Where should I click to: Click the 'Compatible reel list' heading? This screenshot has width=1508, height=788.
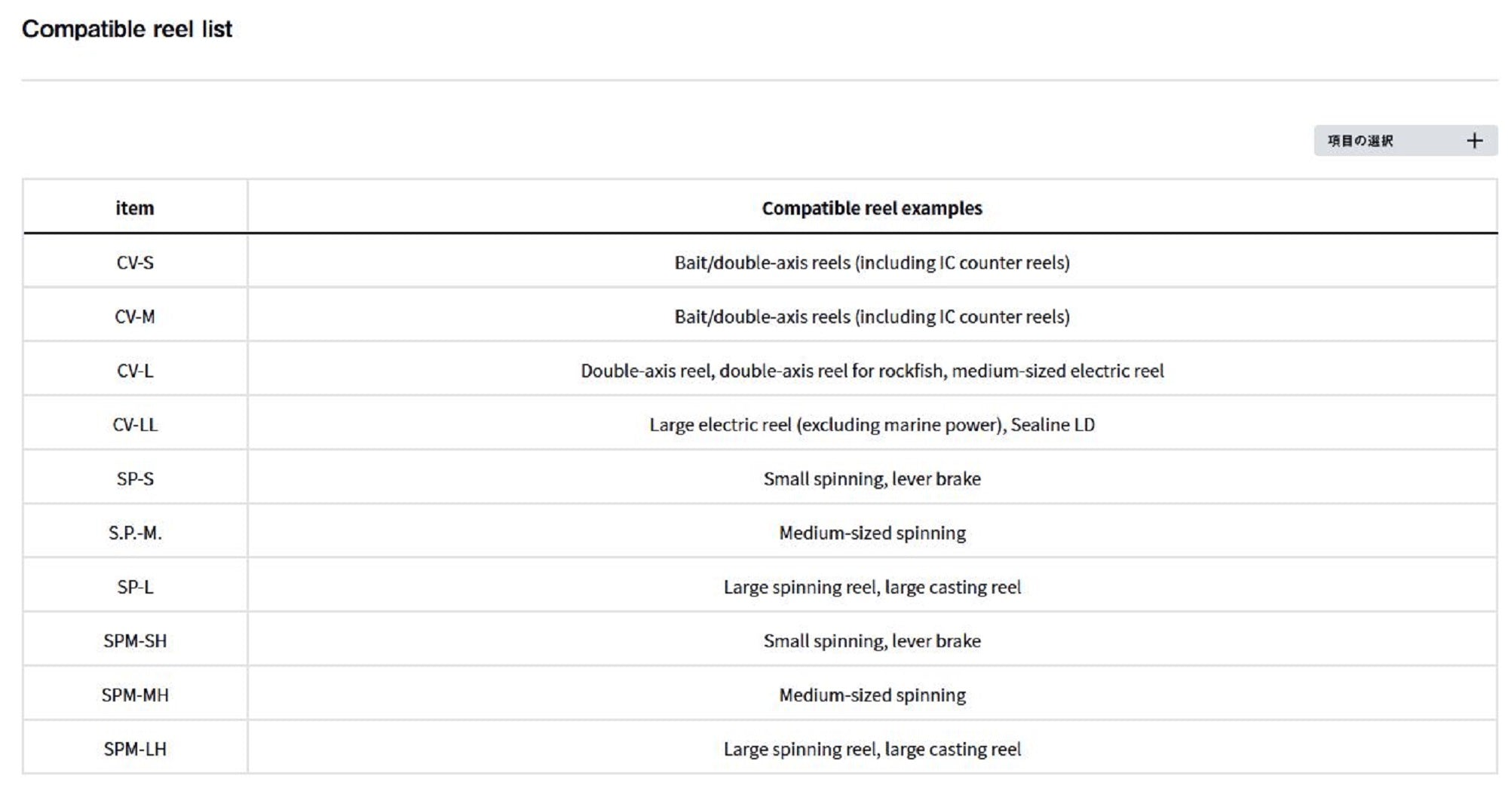point(127,29)
